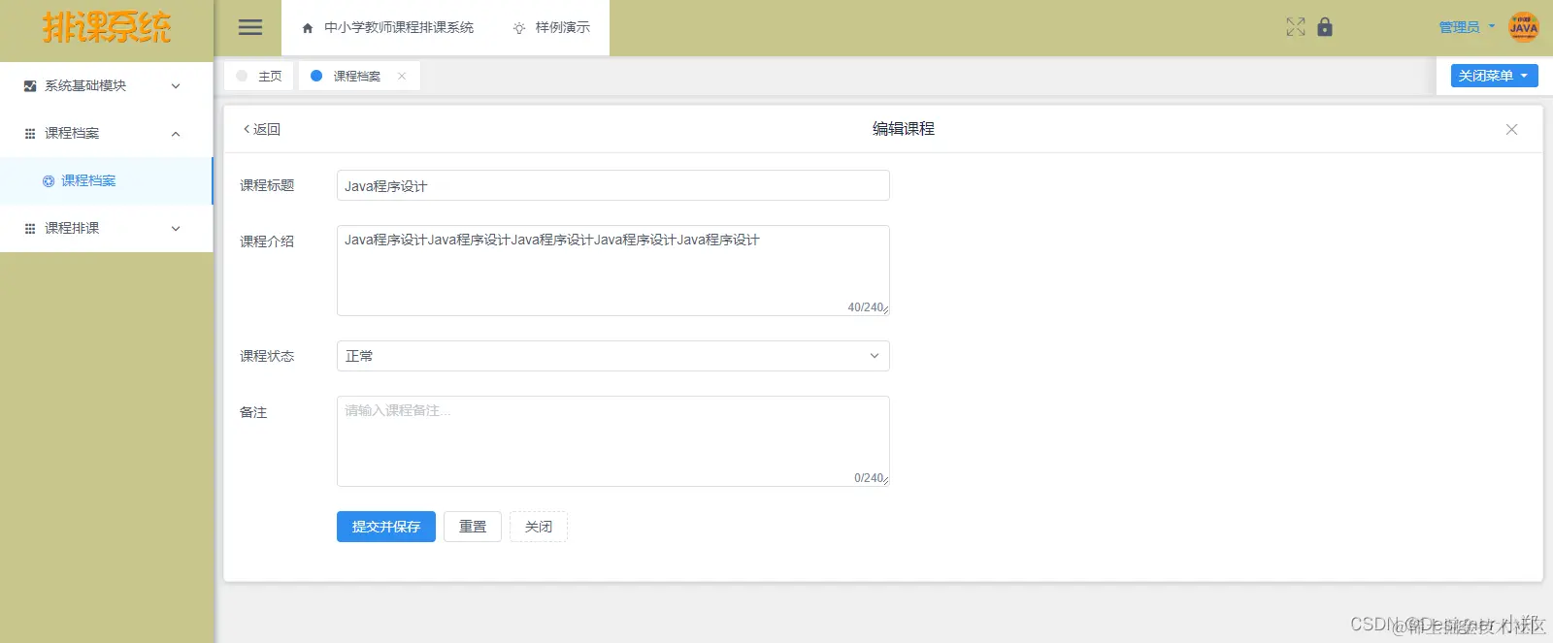Focus the 课程介绍 text area

[x=613, y=271]
